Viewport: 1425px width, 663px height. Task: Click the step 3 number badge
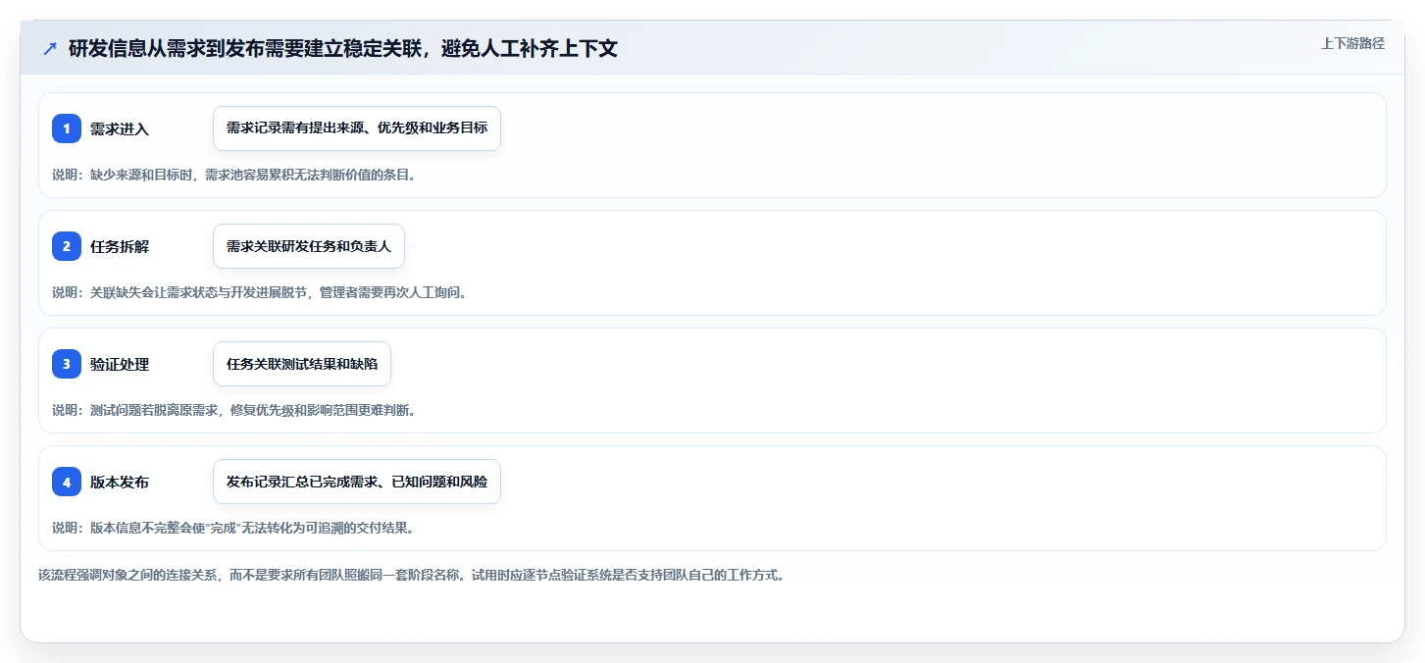(x=67, y=364)
